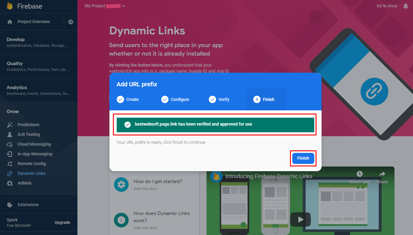Click the A/B Testing flask icon
The width and height of the screenshot is (413, 235).
(10, 134)
